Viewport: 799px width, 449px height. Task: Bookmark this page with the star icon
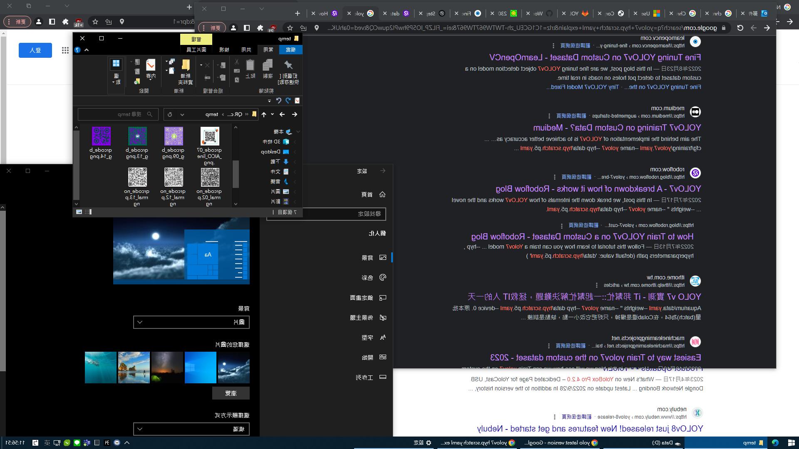(290, 28)
